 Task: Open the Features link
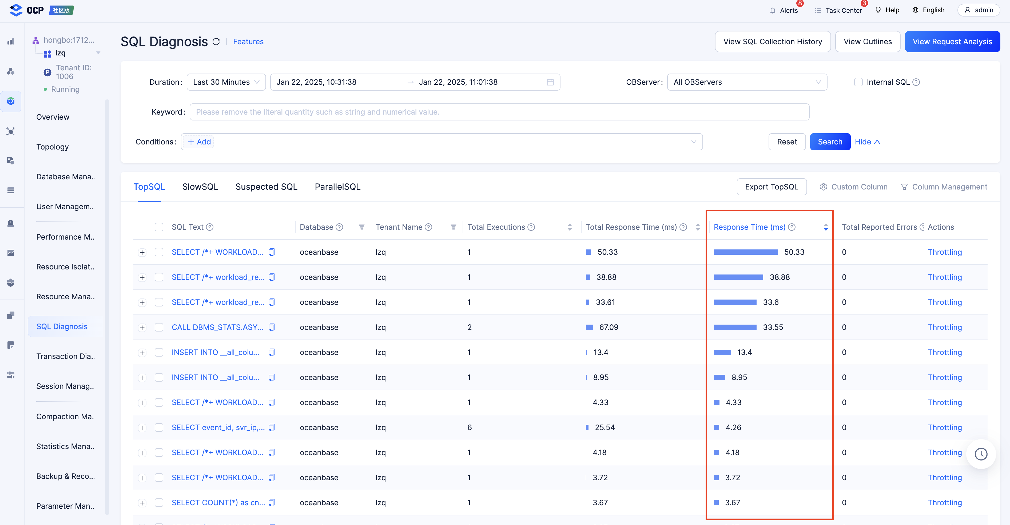coord(248,42)
